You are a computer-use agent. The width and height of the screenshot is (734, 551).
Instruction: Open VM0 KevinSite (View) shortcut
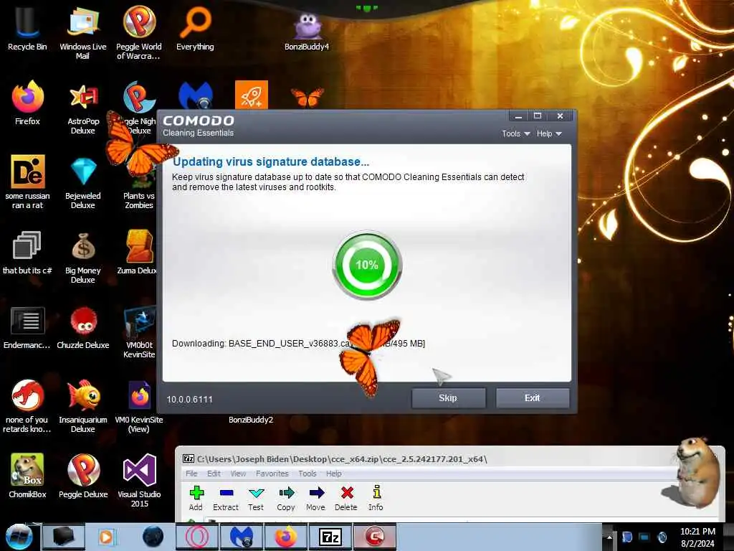click(138, 406)
